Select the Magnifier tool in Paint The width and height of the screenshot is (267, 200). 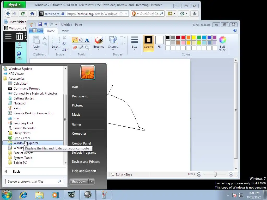point(87,47)
